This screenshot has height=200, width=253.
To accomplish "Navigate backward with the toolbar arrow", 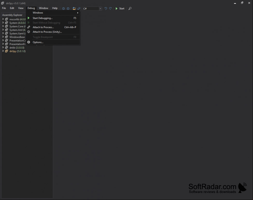I will click(x=64, y=9).
